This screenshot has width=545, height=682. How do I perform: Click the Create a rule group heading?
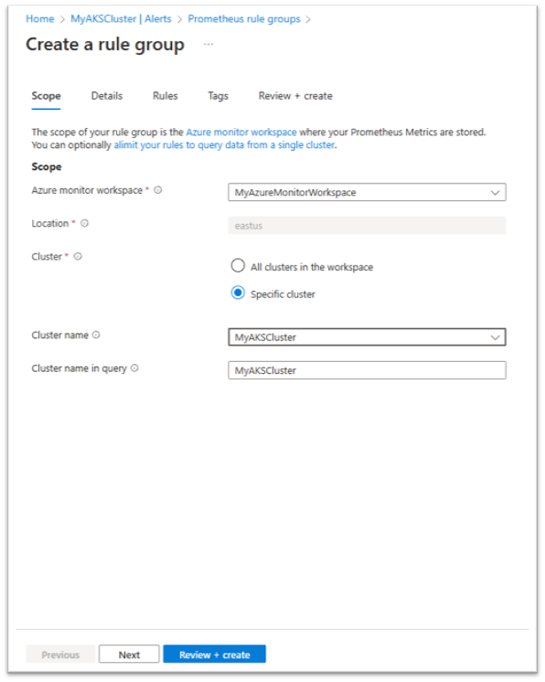point(105,45)
